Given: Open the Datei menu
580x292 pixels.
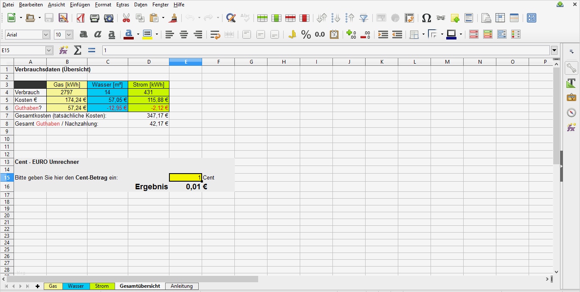Looking at the screenshot, I should [x=8, y=5].
